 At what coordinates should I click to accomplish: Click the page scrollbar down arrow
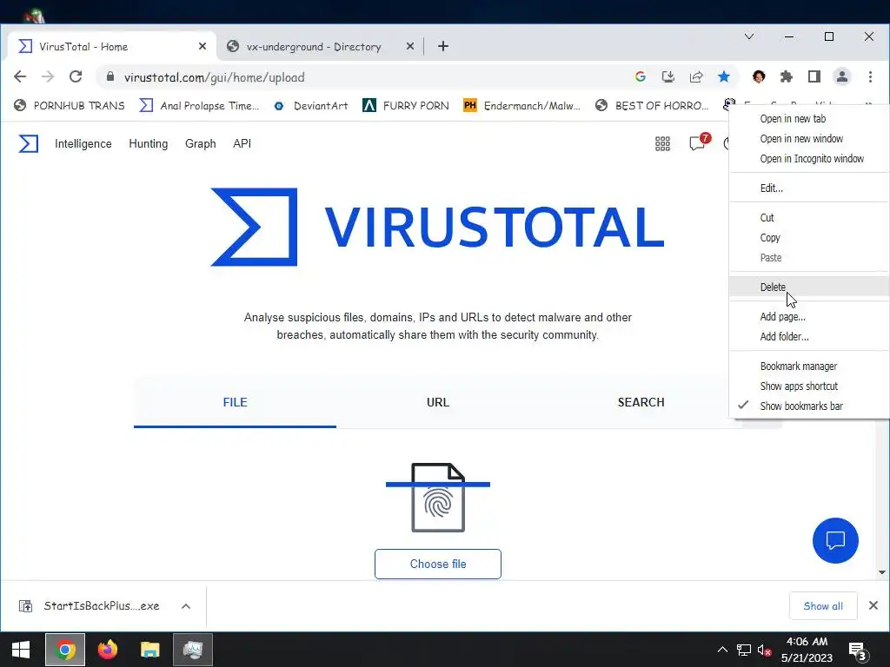882,572
